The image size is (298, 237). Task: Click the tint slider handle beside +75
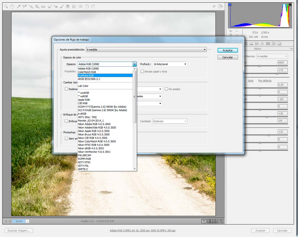(277, 74)
